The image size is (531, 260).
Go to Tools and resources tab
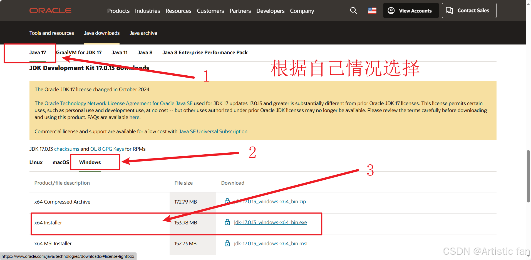[52, 33]
